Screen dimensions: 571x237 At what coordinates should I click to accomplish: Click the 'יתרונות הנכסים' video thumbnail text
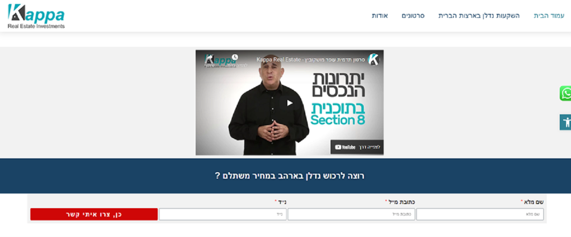pos(339,85)
